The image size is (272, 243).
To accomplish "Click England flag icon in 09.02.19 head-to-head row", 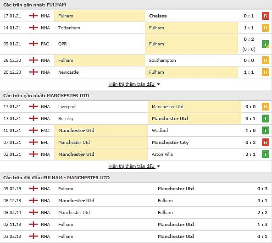I will coord(33,188).
